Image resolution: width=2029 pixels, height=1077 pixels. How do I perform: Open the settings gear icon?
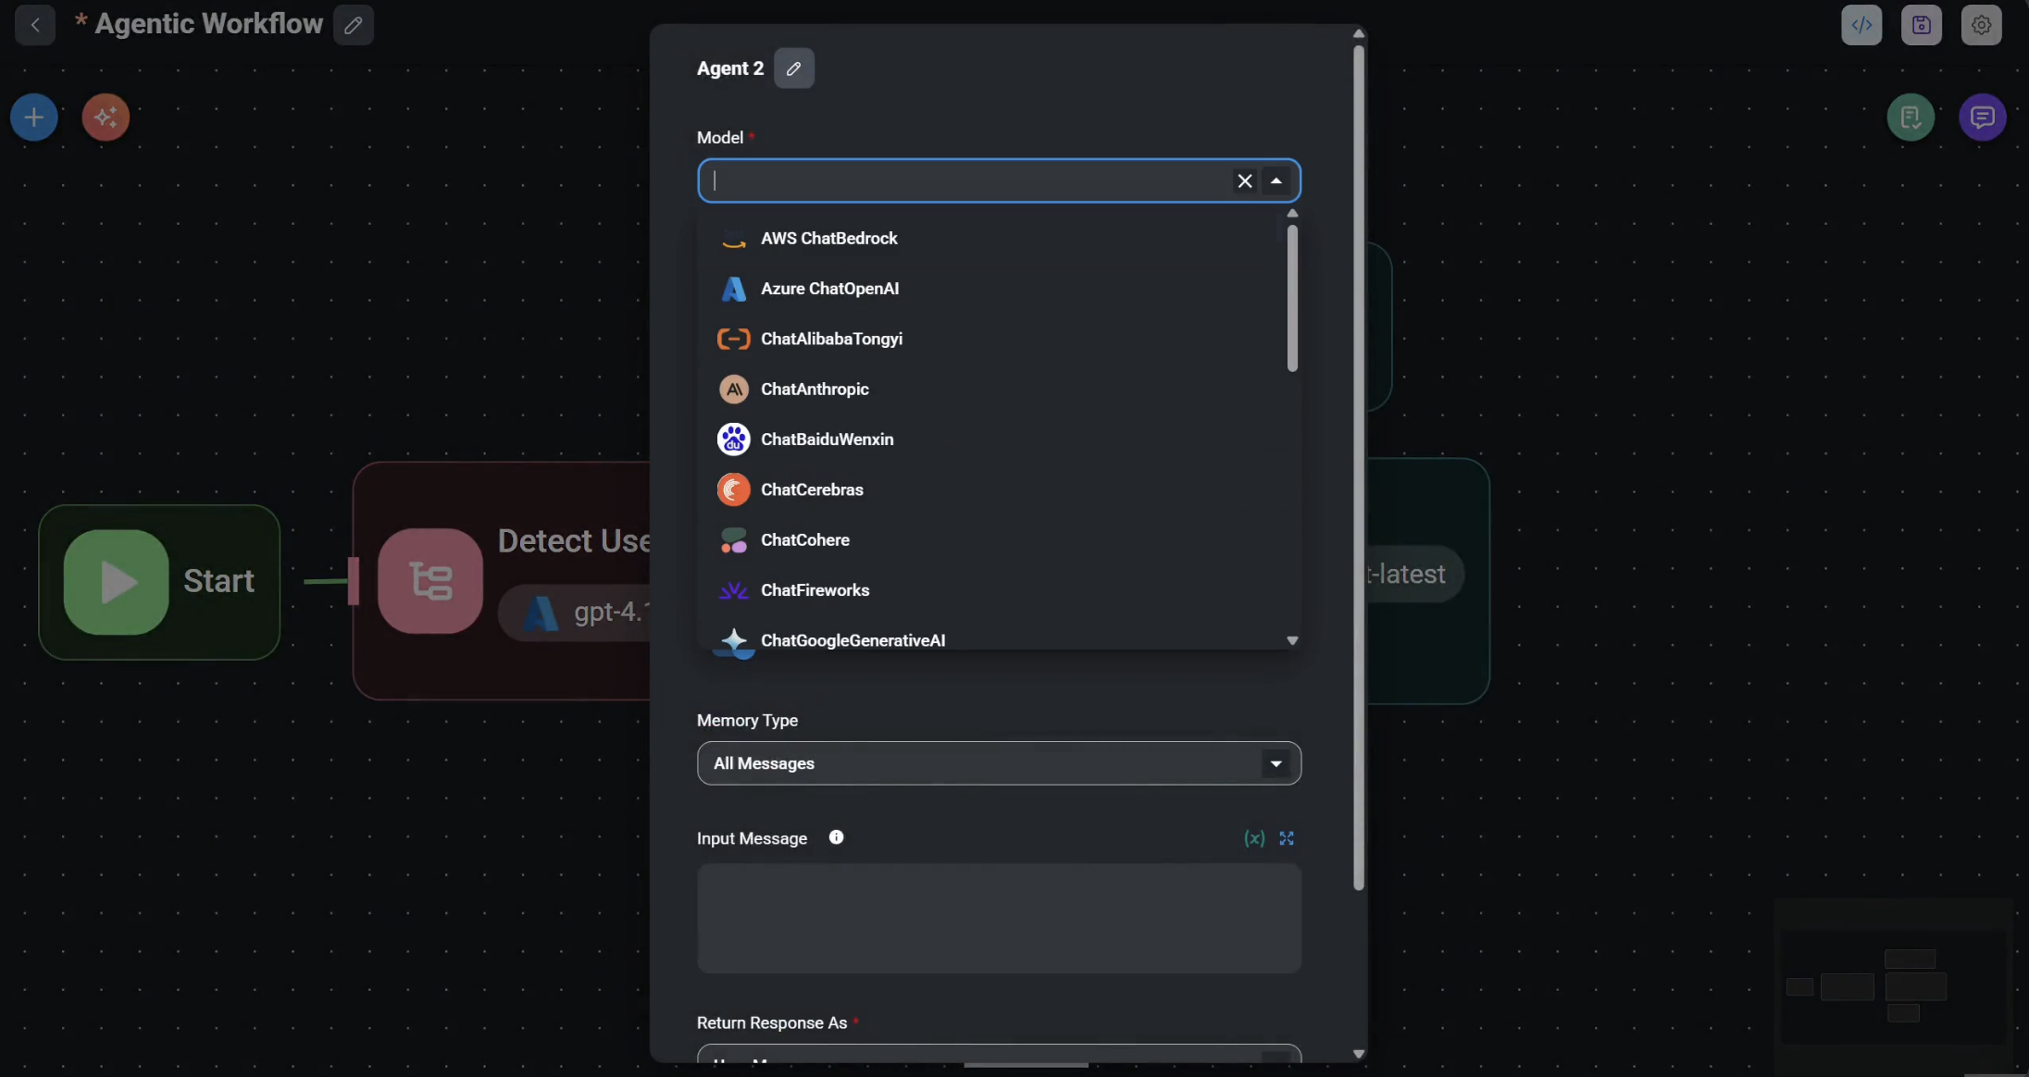pyautogui.click(x=1981, y=25)
